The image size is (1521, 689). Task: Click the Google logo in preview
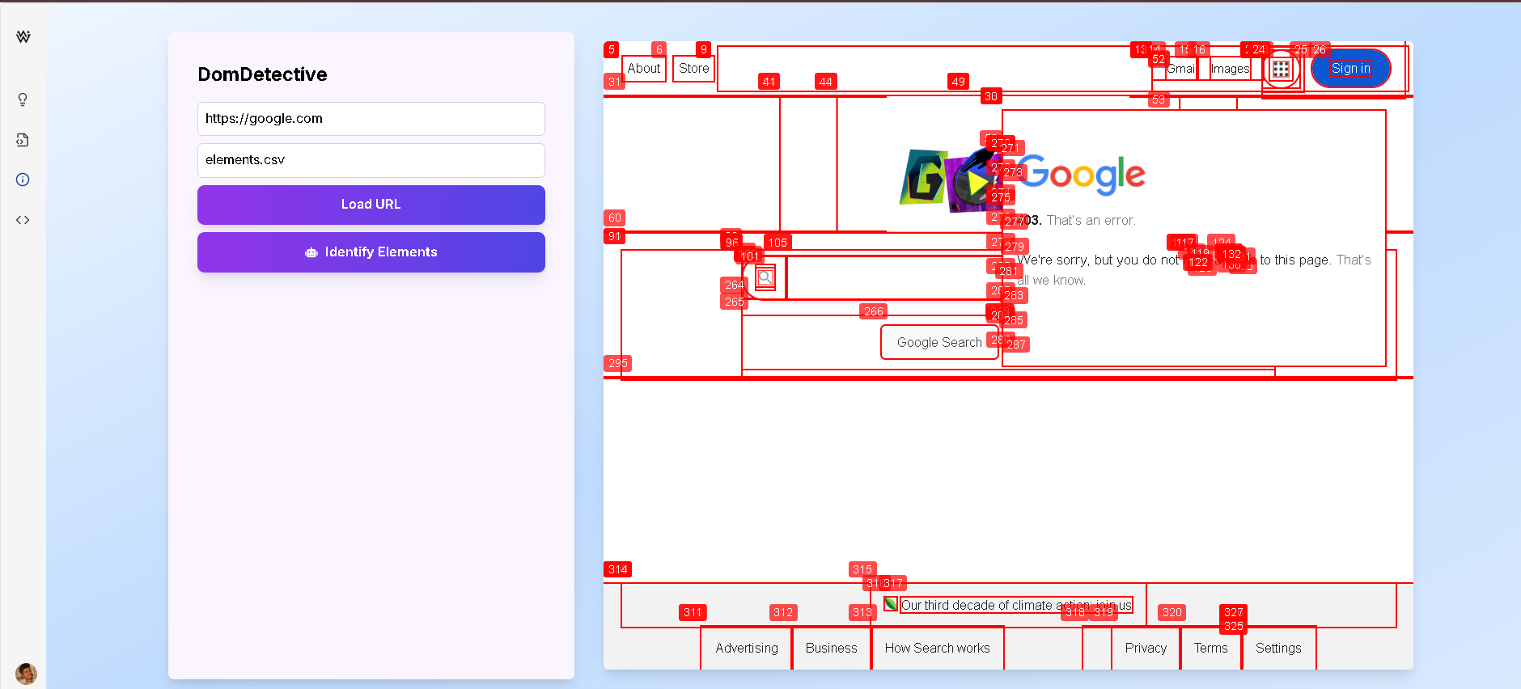[x=1080, y=175]
